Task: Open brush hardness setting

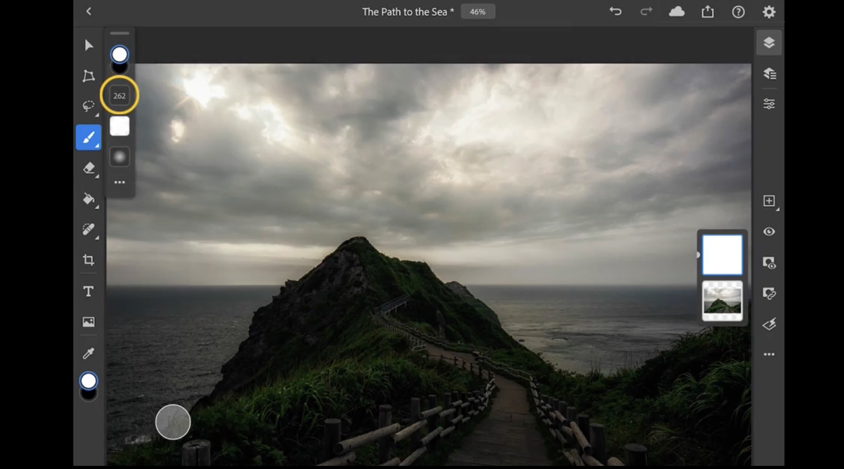Action: [x=120, y=157]
